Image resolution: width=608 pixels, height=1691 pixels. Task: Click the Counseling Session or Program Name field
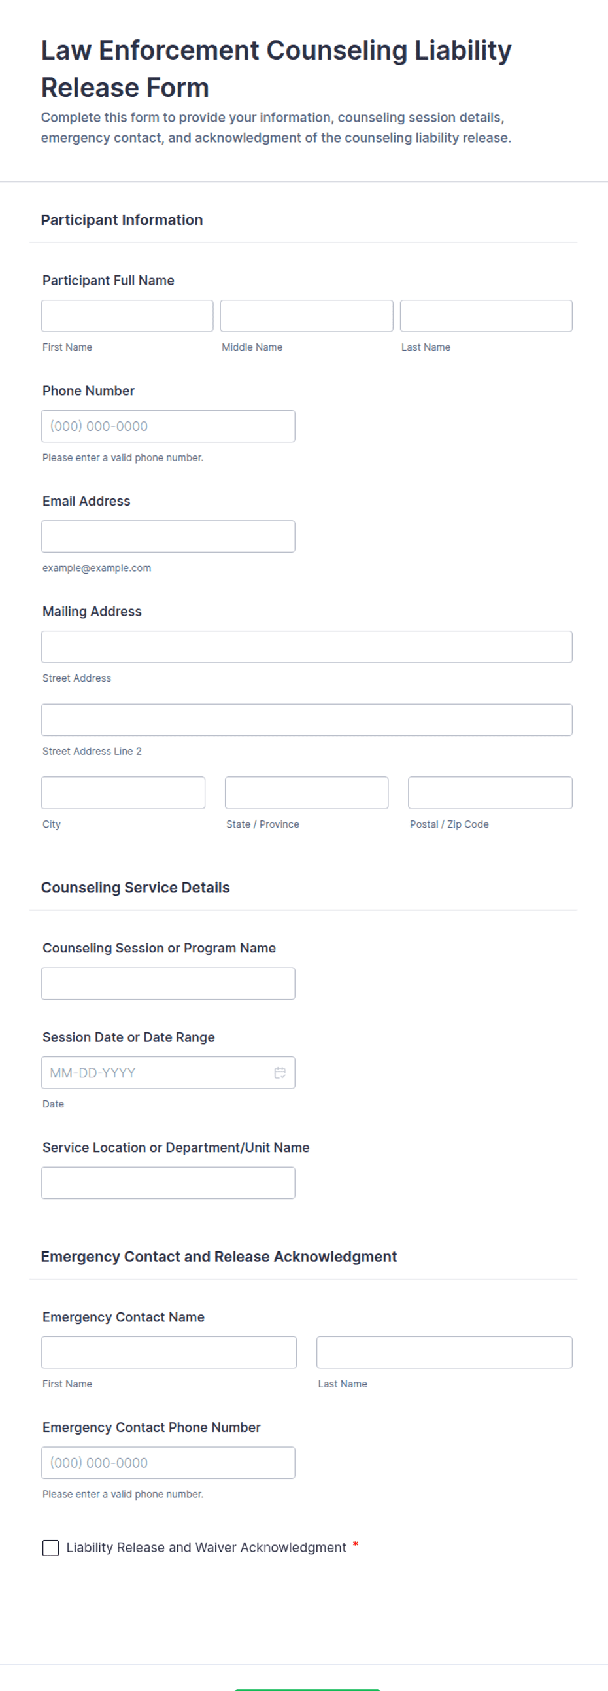(x=168, y=983)
